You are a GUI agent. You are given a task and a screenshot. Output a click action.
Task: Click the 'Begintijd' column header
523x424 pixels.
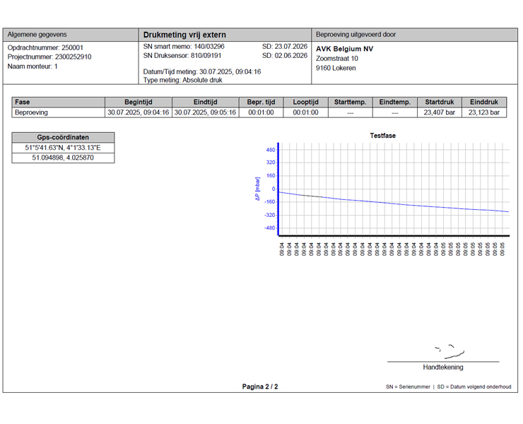[x=139, y=102]
